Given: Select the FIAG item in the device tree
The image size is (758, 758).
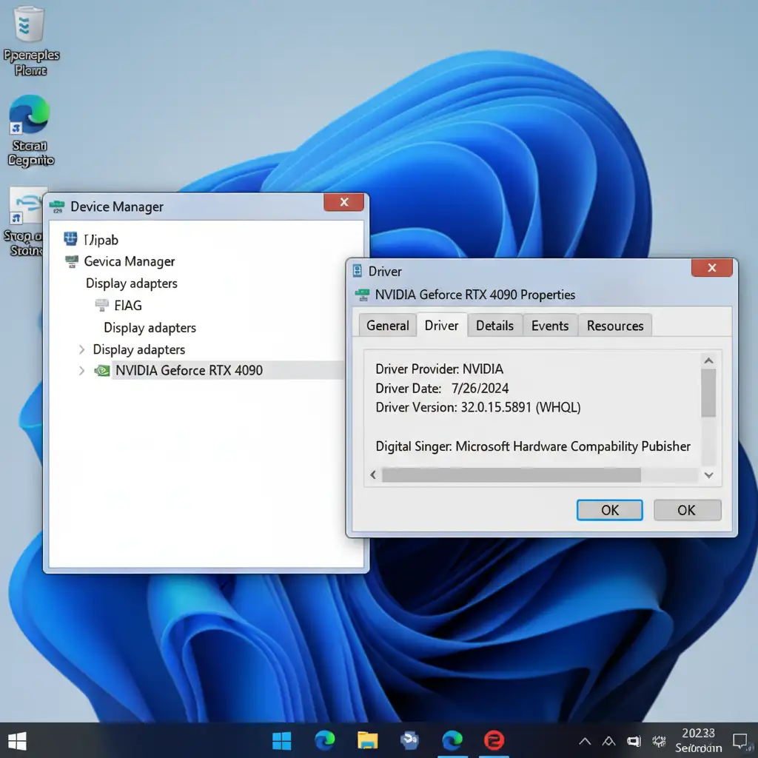Looking at the screenshot, I should tap(127, 305).
